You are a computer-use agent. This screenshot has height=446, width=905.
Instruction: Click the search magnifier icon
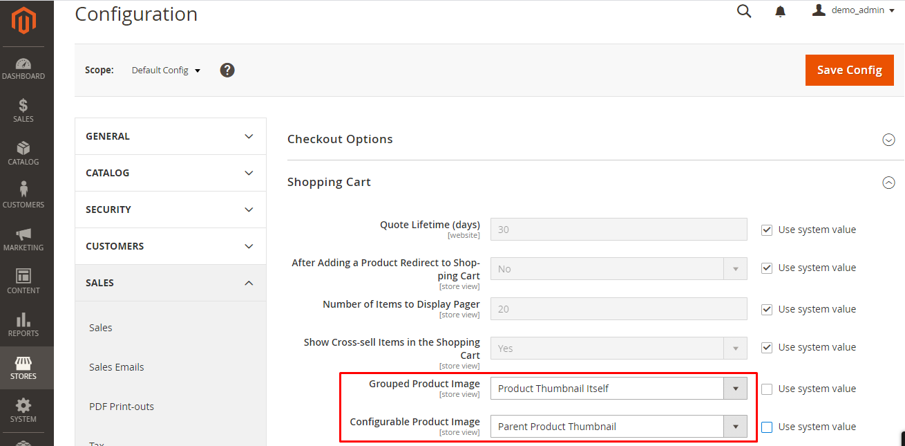tap(744, 11)
